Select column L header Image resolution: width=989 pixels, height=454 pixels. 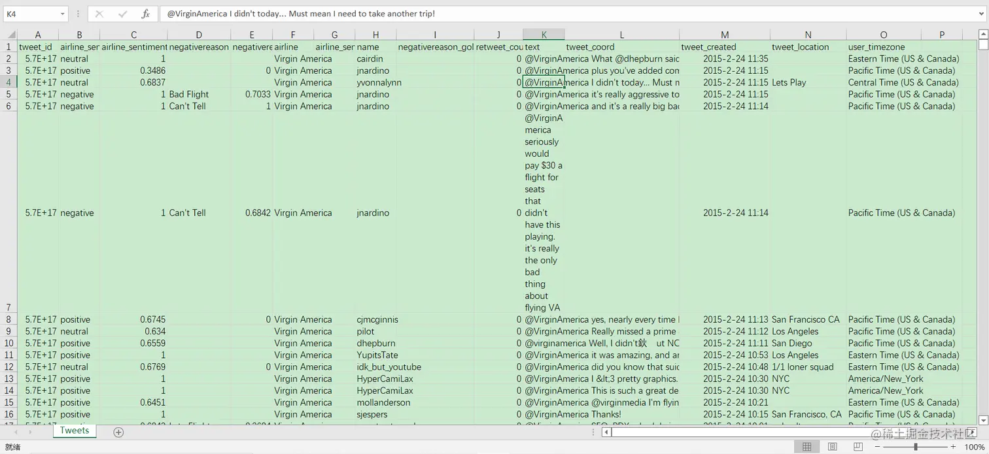[x=621, y=35]
